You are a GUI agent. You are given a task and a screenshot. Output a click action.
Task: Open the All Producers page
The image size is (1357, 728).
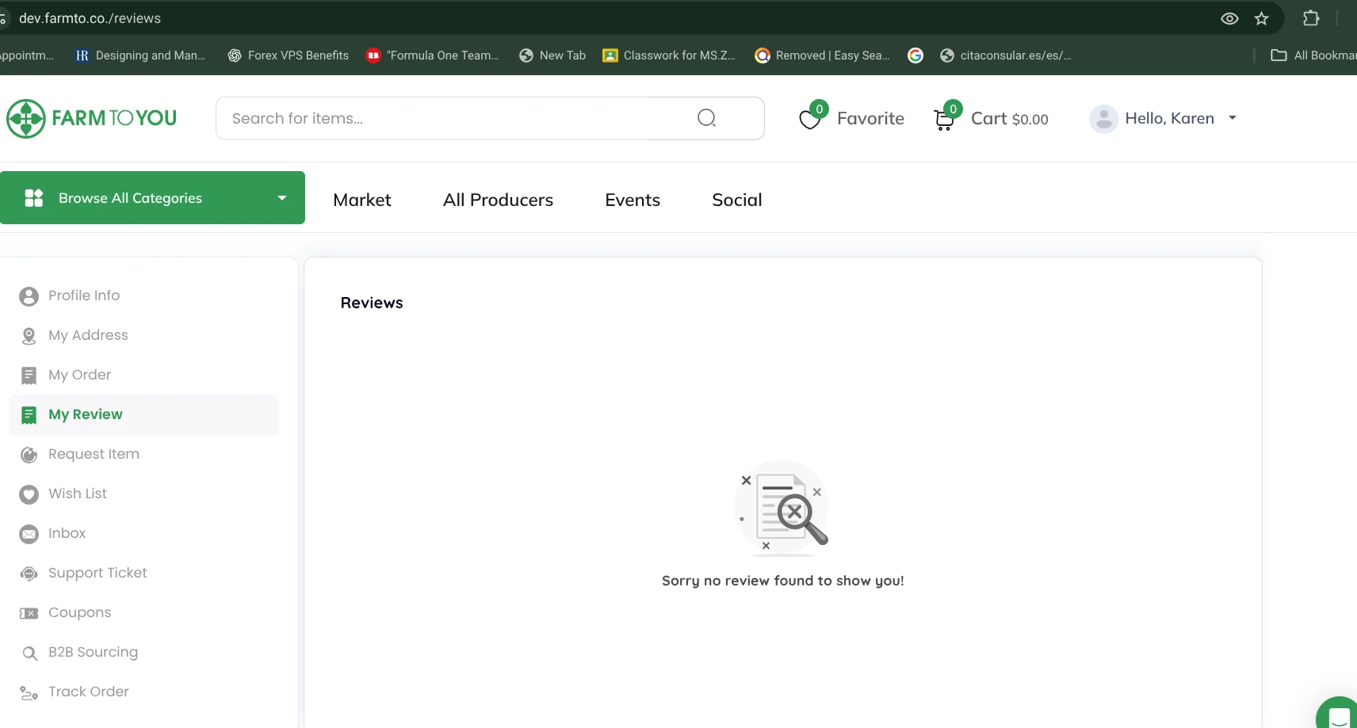click(x=498, y=200)
